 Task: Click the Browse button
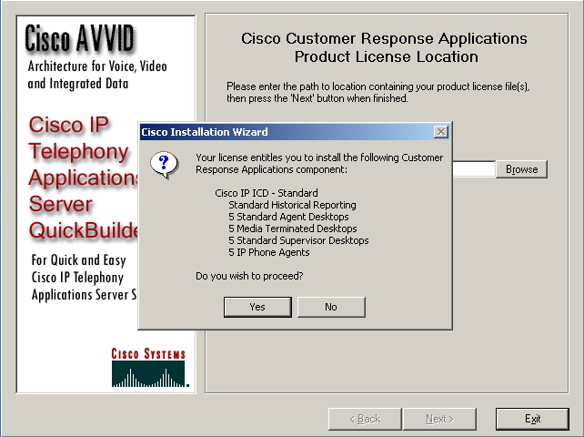coord(521,169)
